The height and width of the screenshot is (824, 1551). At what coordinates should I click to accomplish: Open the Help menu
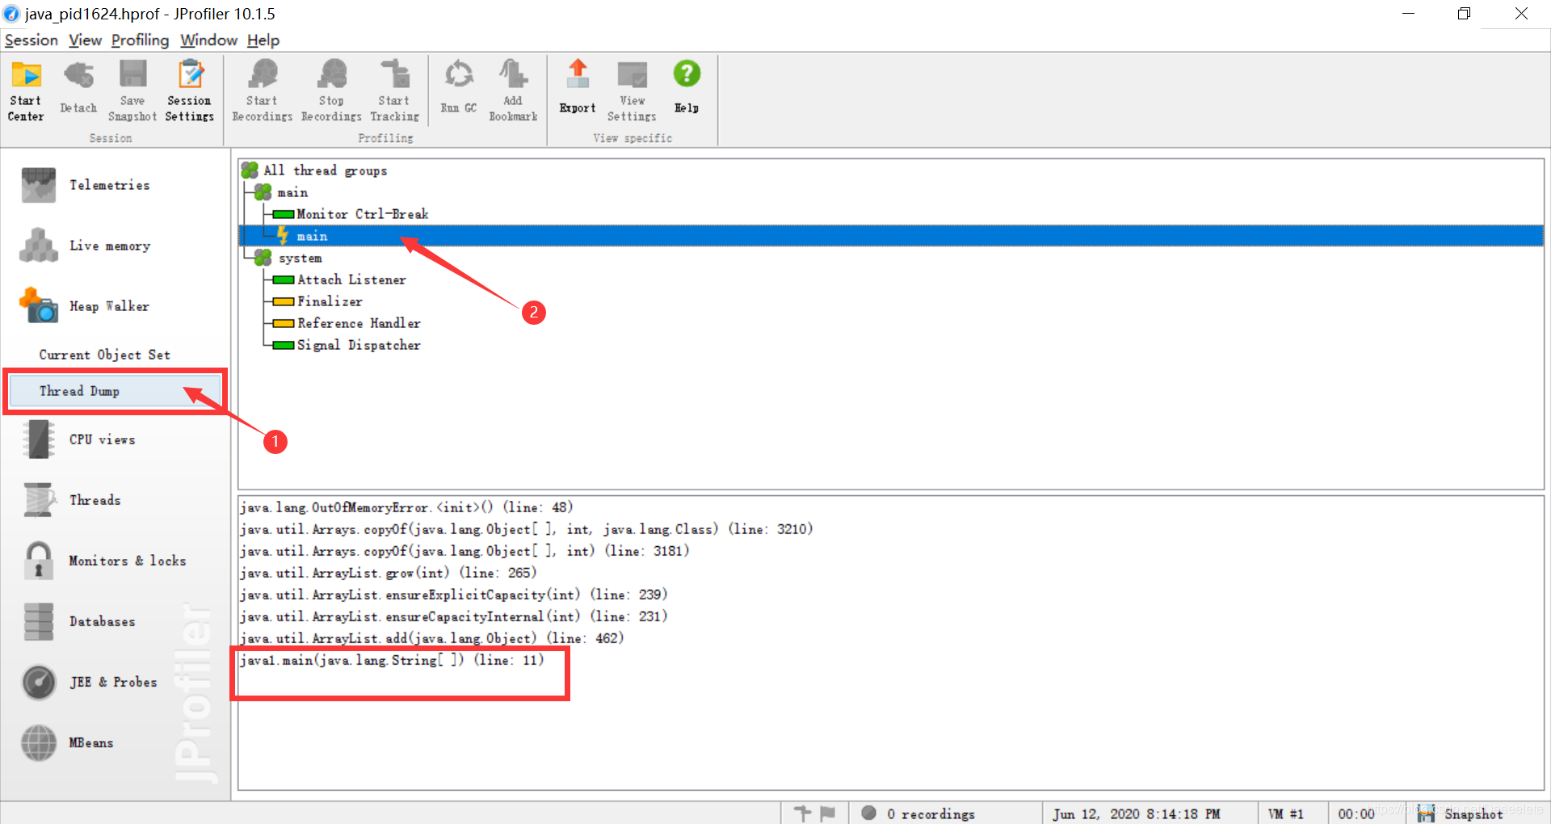pos(263,40)
